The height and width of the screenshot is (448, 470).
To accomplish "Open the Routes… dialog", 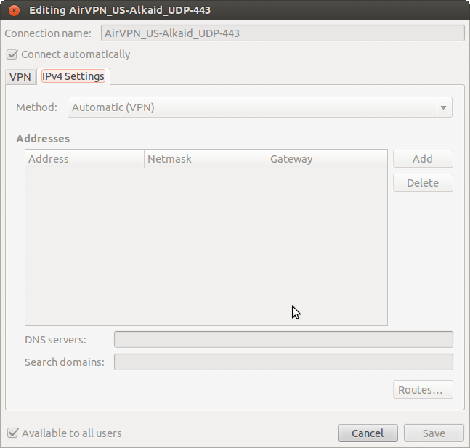I will (423, 390).
